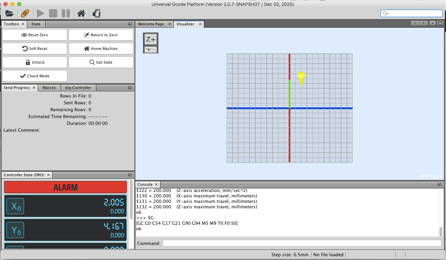Open the Jog Controller tab
The height and width of the screenshot is (260, 446).
78,88
